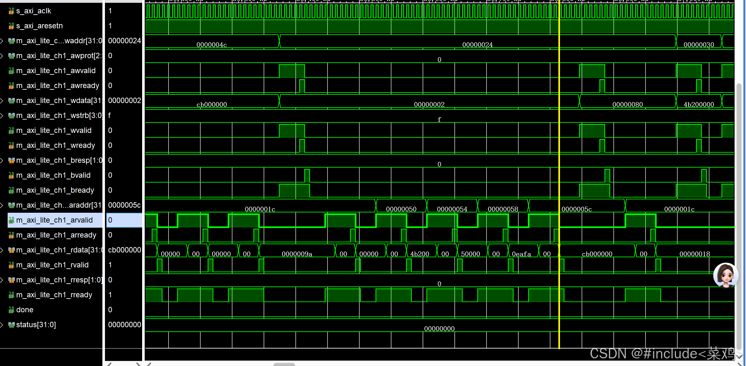Select the m_axi_lite_ch1_arready signal name
This screenshot has height=366, width=746.
tap(56, 235)
